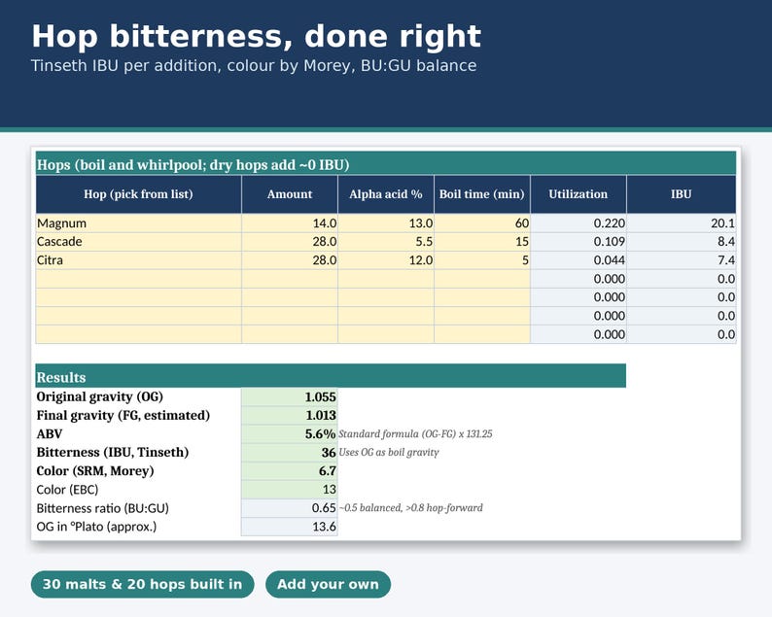Select ABV value 5.6%
The width and height of the screenshot is (772, 617).
(290, 434)
